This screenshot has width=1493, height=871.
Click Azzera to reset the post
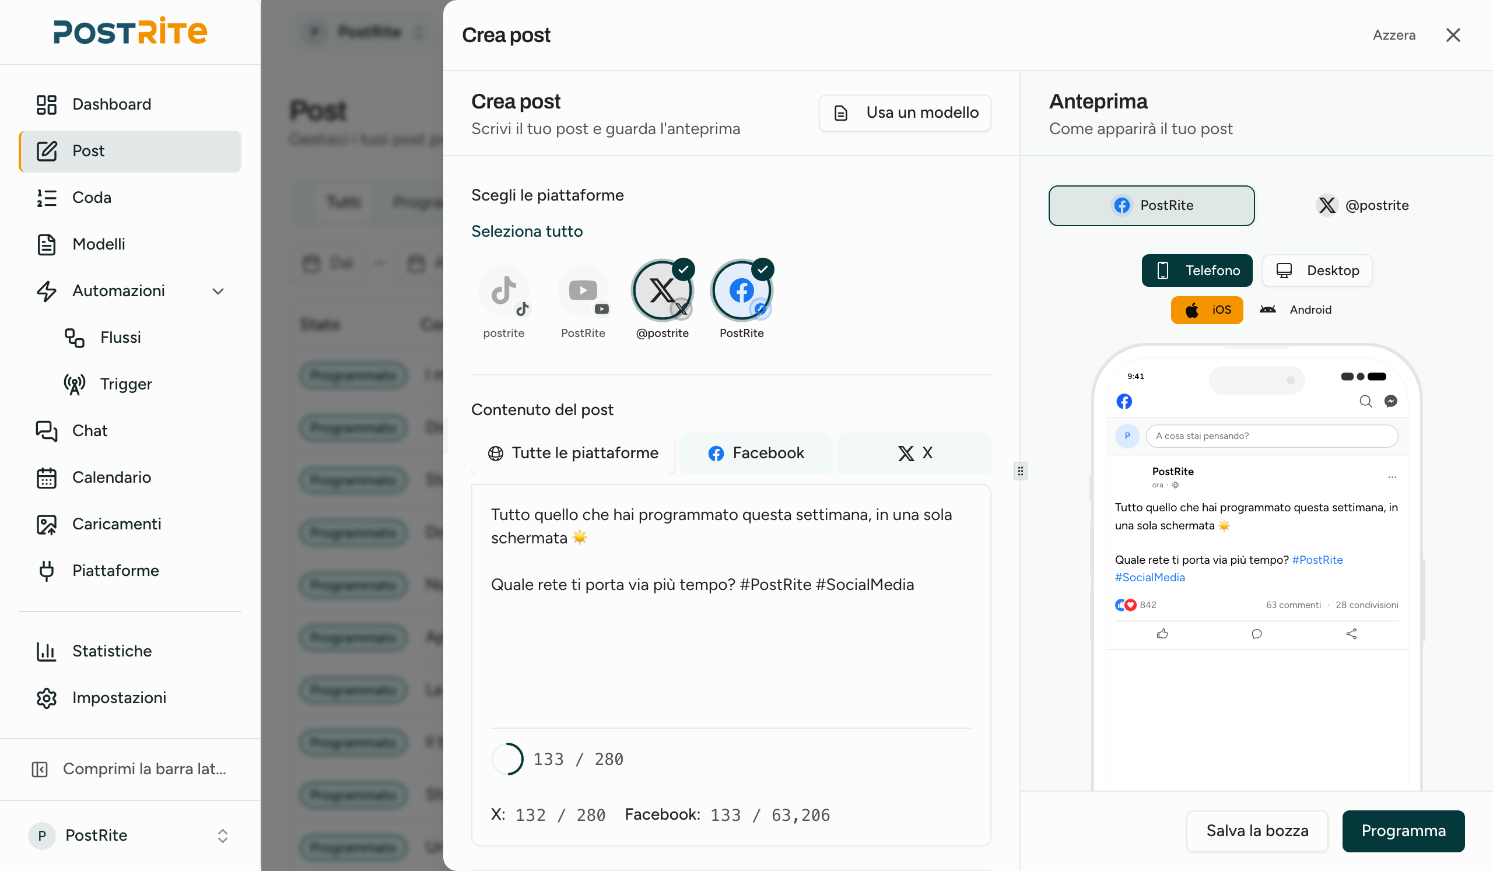click(1394, 35)
